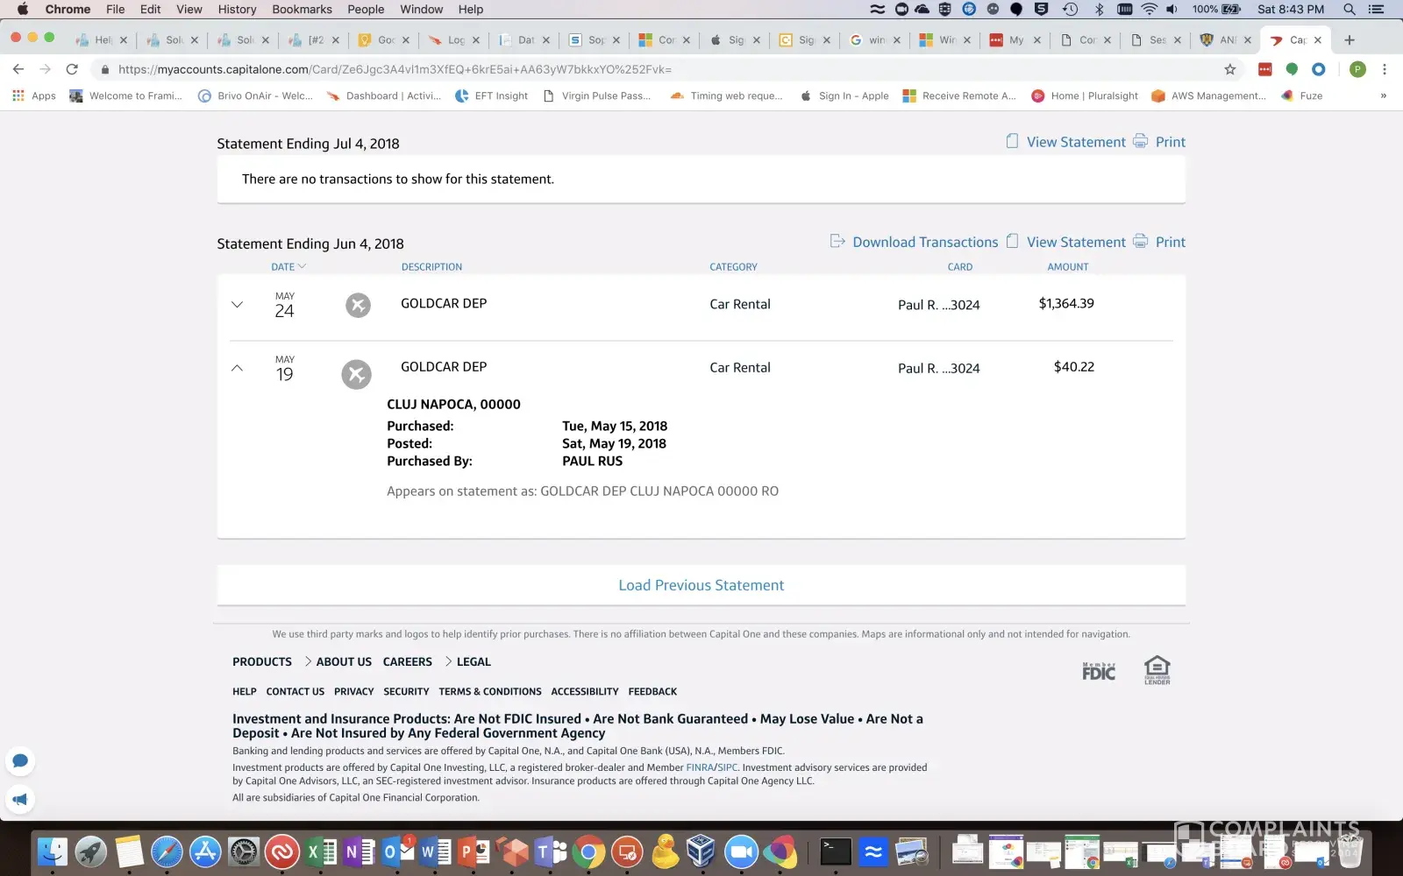Open the Bookmarks menu in menu bar
The height and width of the screenshot is (876, 1403).
(x=302, y=10)
